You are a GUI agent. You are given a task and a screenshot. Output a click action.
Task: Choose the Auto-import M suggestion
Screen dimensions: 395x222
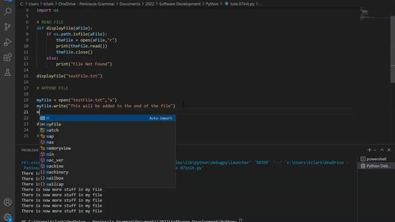(107, 118)
